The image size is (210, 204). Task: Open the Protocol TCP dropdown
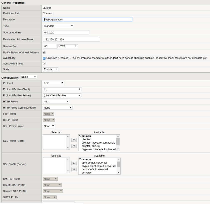[x=54, y=83]
